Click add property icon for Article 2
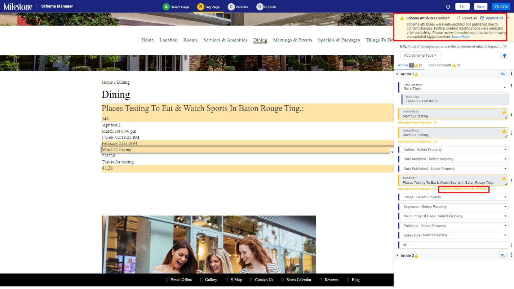This screenshot has width=514, height=289. (x=503, y=255)
